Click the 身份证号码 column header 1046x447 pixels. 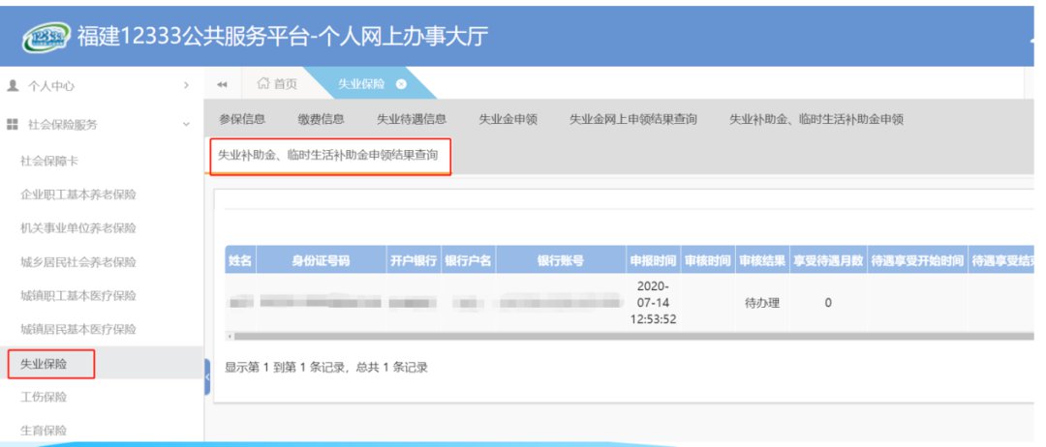(x=321, y=260)
